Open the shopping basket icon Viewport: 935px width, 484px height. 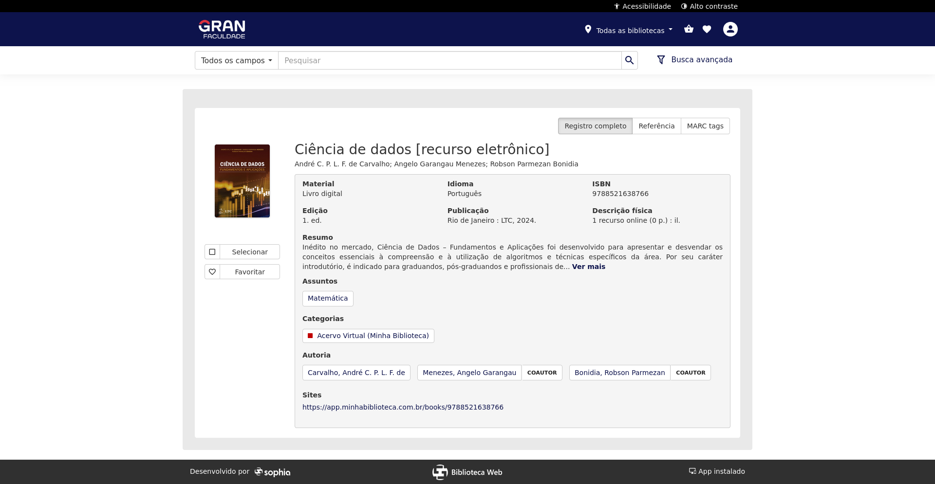pyautogui.click(x=689, y=29)
